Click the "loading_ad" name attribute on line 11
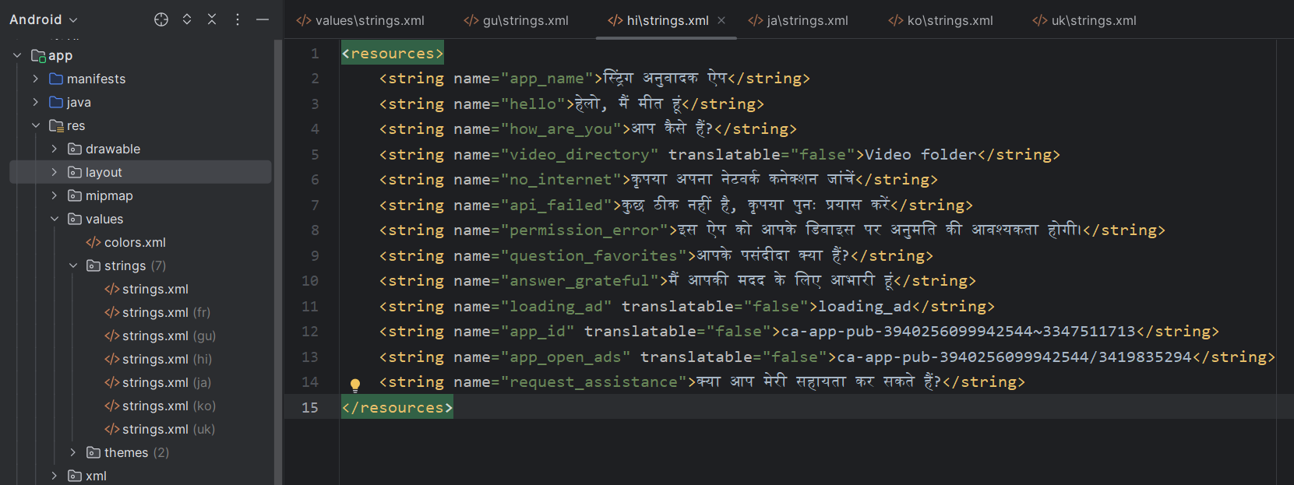 556,306
